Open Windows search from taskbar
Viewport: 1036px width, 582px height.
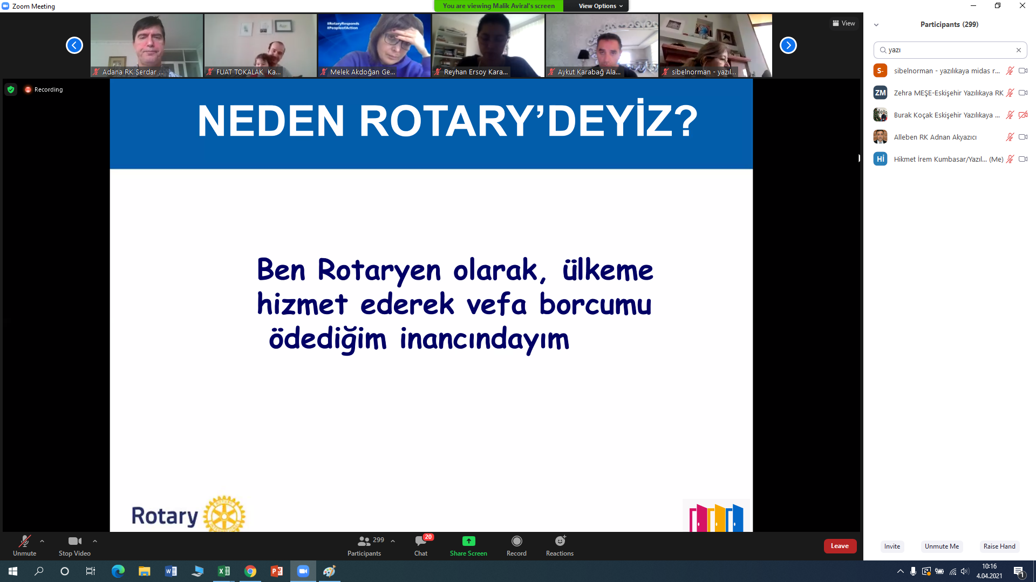pyautogui.click(x=39, y=571)
